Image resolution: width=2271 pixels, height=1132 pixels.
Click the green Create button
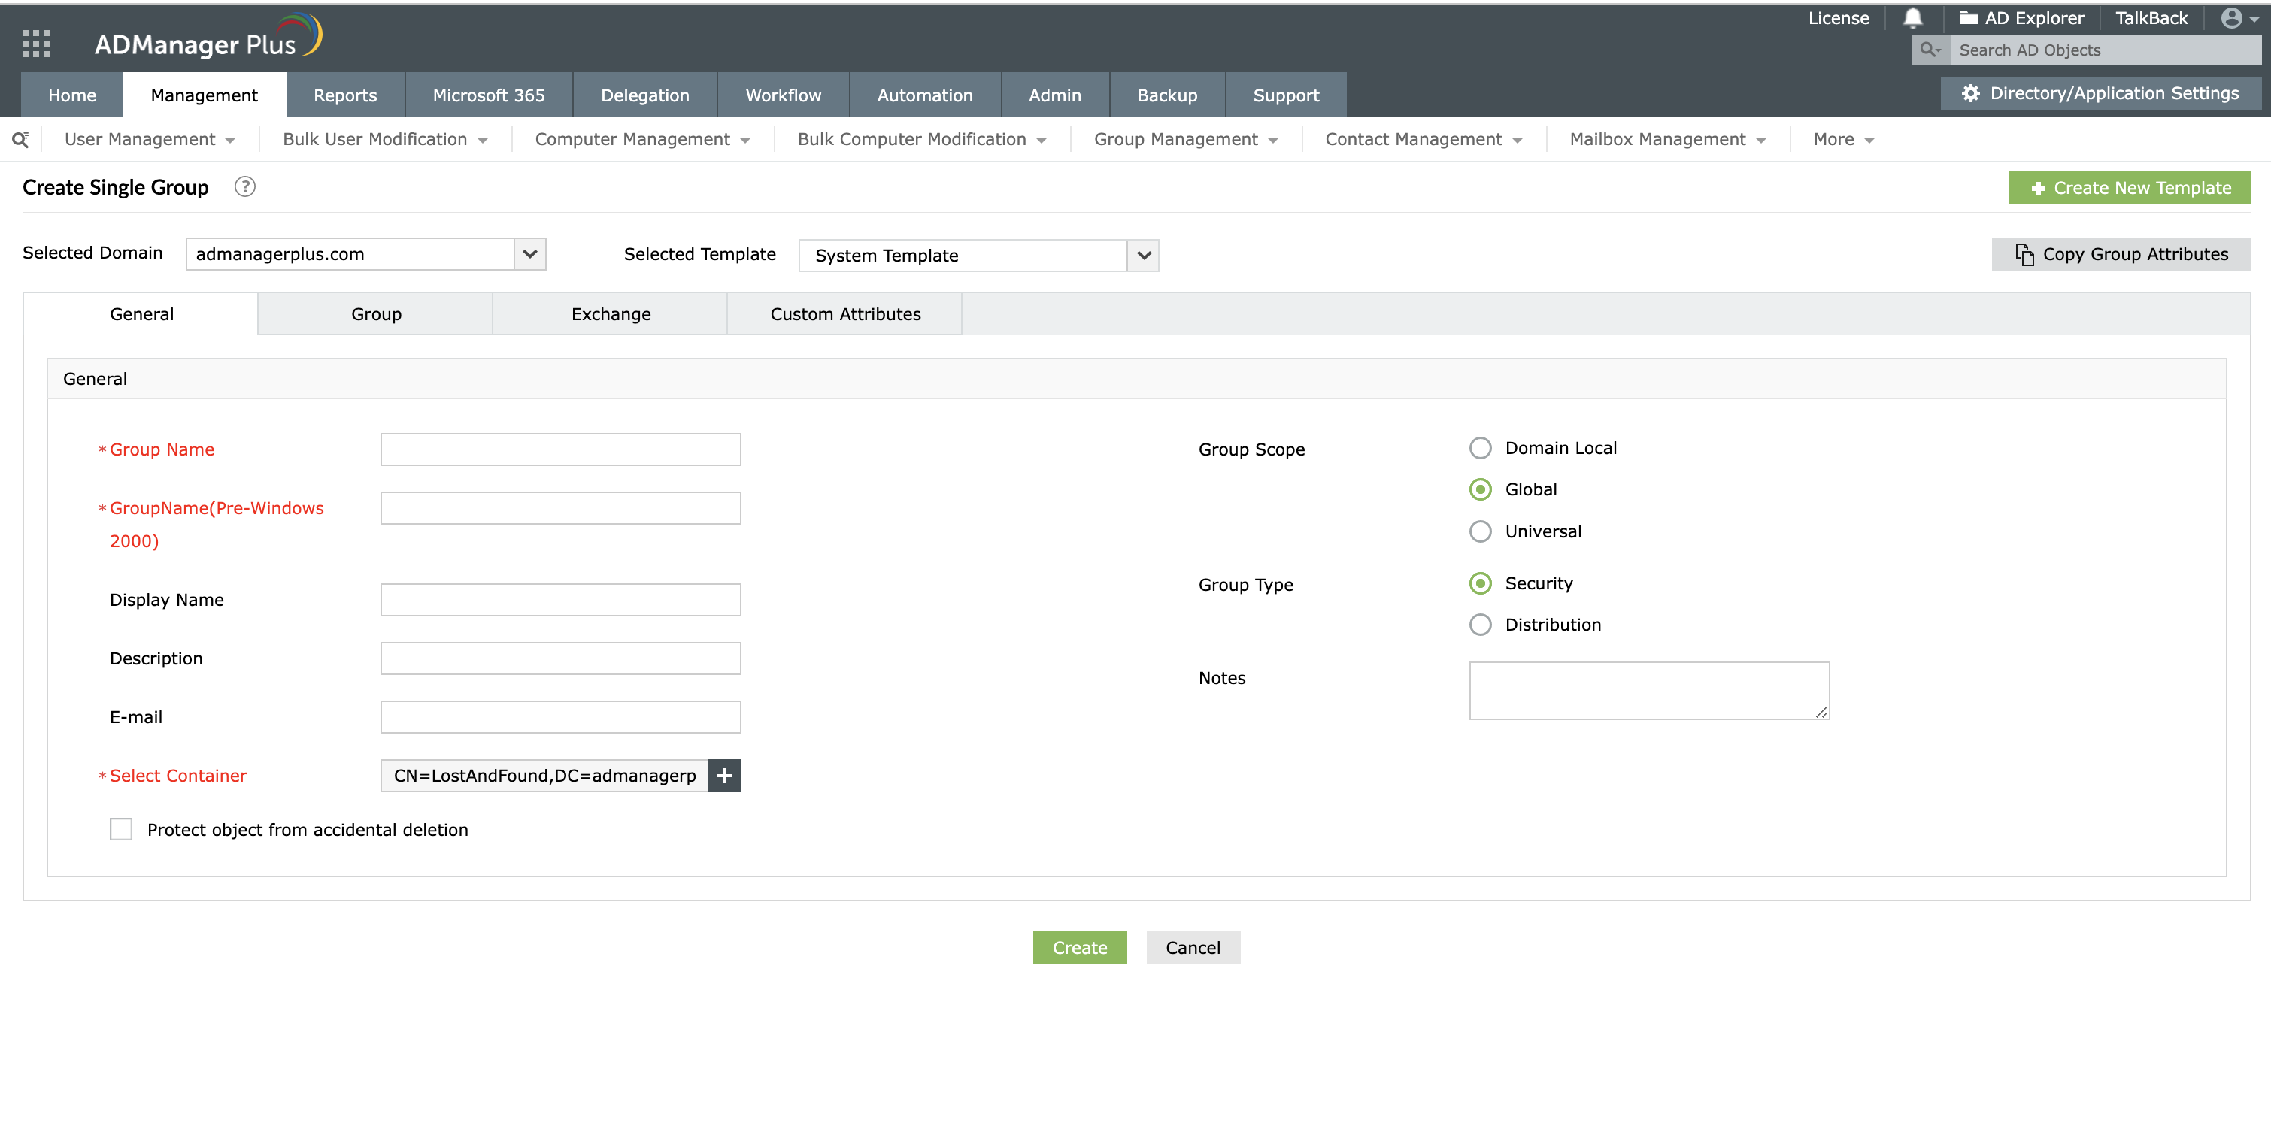[1079, 948]
